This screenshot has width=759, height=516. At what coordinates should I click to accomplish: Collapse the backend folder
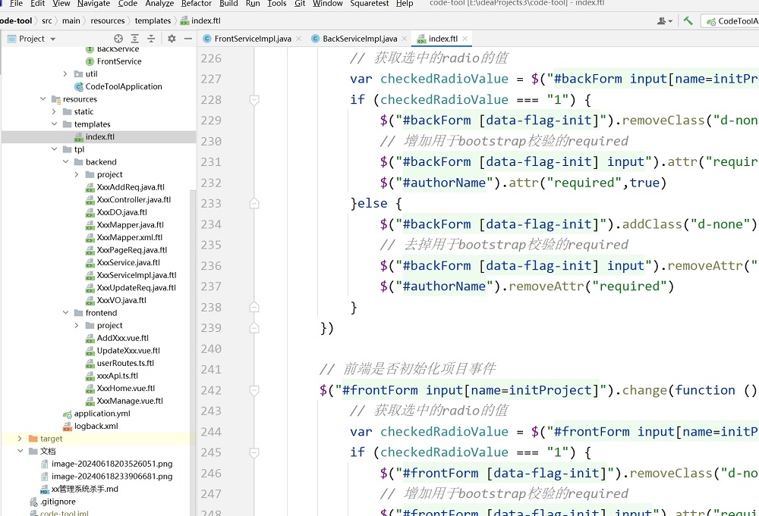coord(65,162)
